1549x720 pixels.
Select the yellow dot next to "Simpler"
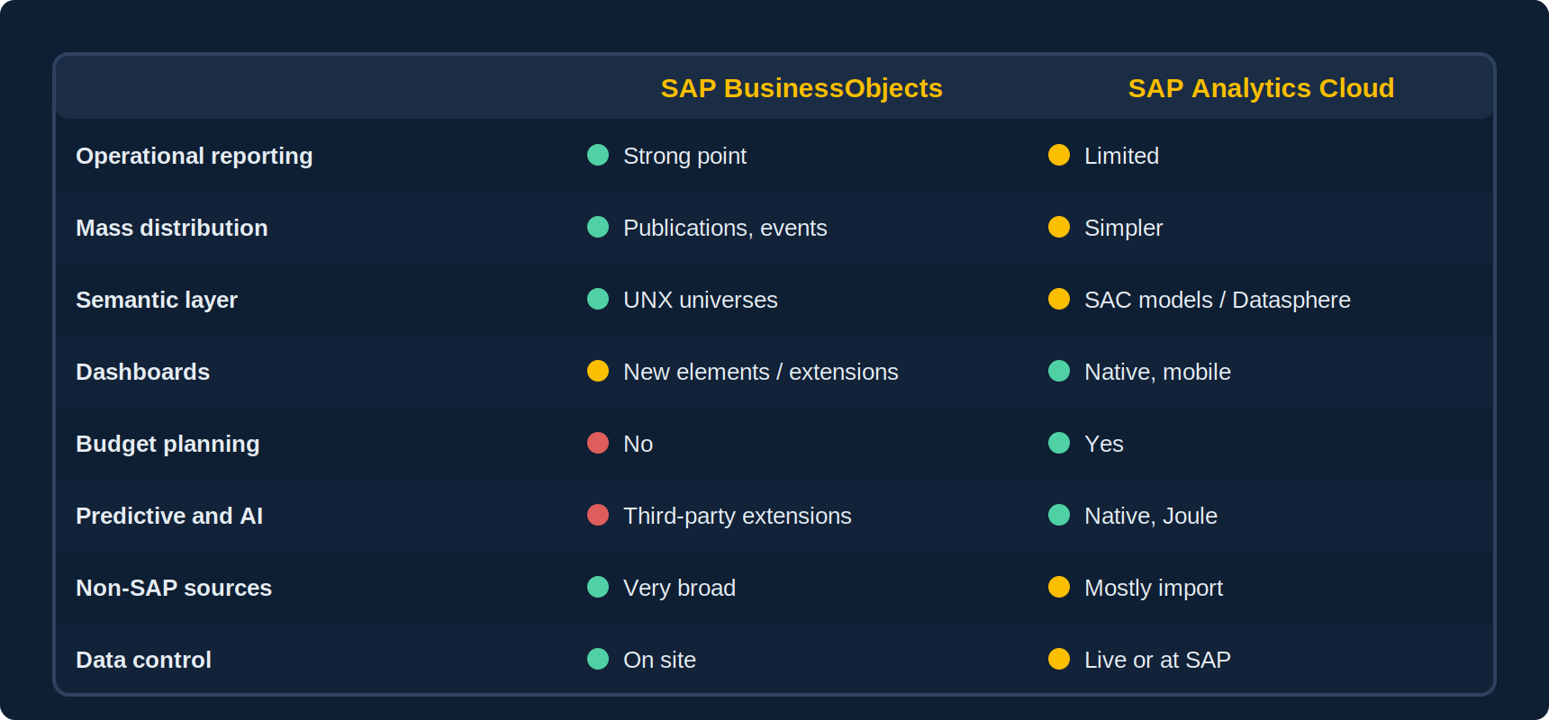click(1059, 227)
